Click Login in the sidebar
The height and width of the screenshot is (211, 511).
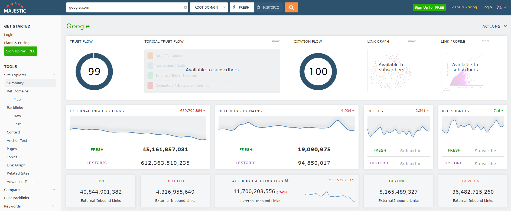click(x=9, y=35)
